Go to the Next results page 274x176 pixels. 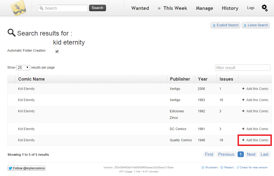coord(251,154)
